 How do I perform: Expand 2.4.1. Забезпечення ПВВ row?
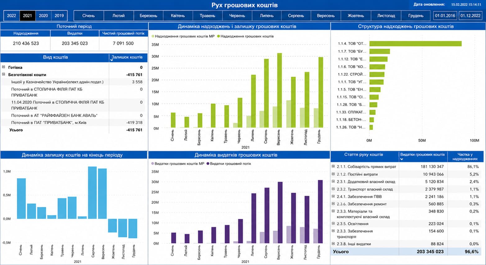(333, 196)
